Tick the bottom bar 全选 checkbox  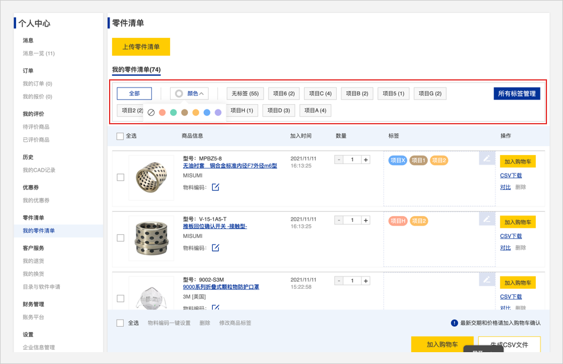tap(120, 323)
